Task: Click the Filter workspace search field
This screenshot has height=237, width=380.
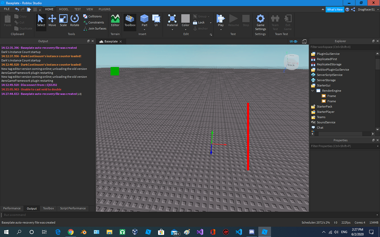Action: pyautogui.click(x=344, y=47)
